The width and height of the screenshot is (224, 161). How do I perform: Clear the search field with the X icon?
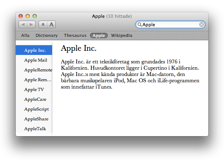[202, 24]
